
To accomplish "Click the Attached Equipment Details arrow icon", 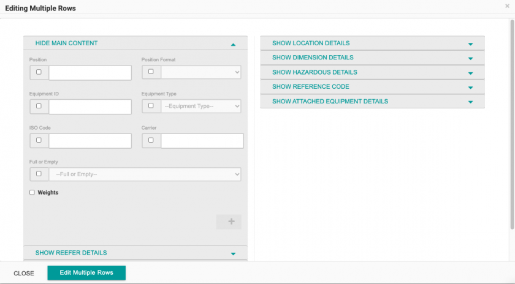I will [470, 102].
